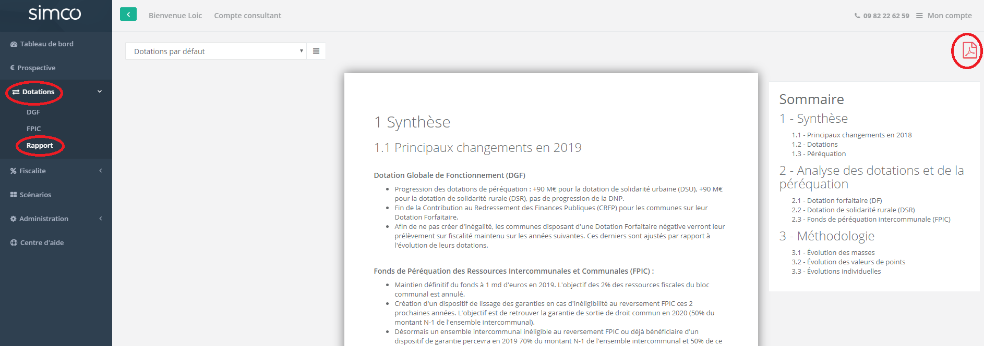Expand the Fiscalite sidebar menu
This screenshot has height=346, width=984.
tap(100, 171)
